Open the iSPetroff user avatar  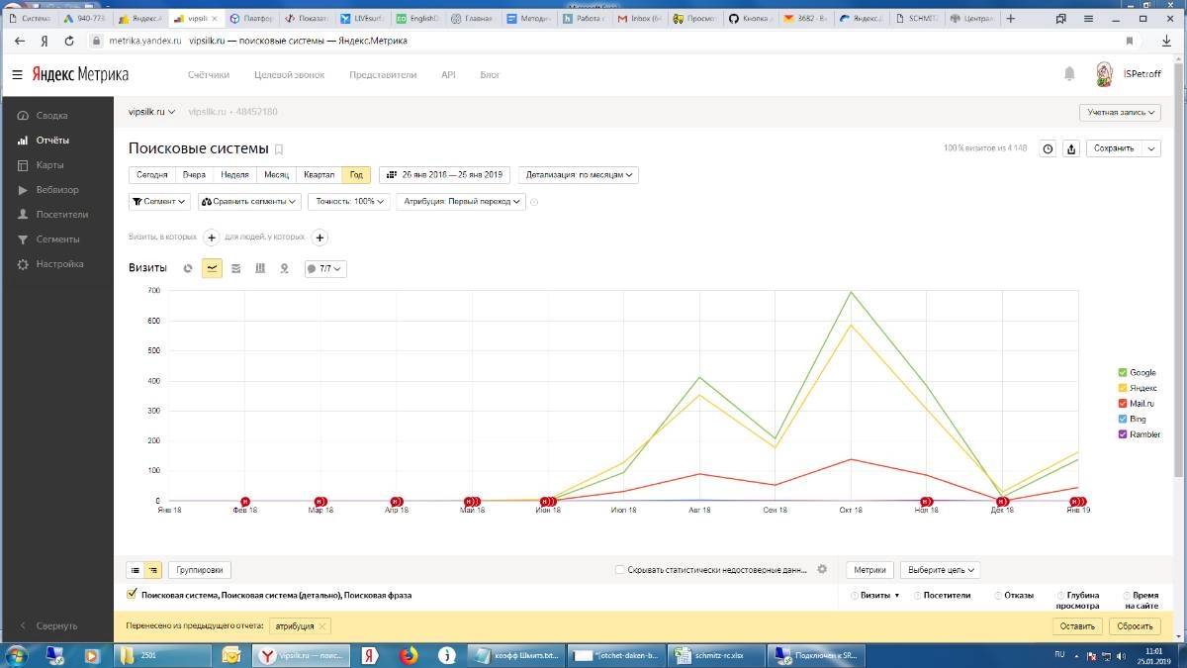pyautogui.click(x=1105, y=74)
